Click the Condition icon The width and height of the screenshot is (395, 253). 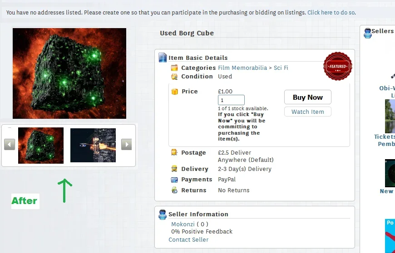click(x=174, y=77)
